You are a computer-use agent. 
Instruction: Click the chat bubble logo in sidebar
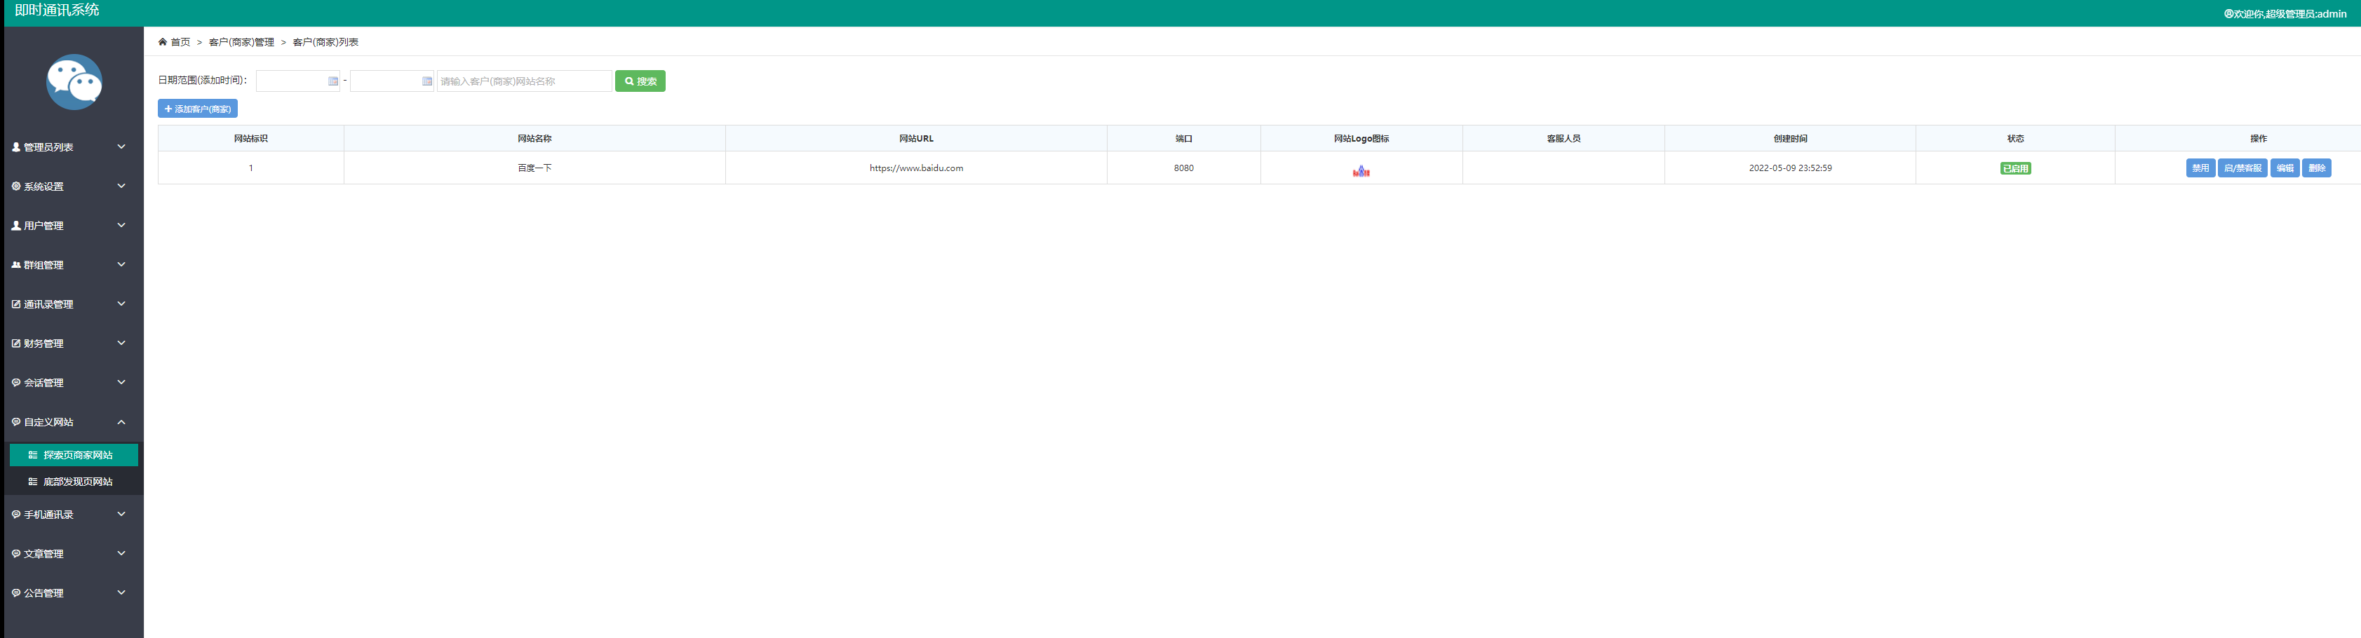click(x=74, y=83)
